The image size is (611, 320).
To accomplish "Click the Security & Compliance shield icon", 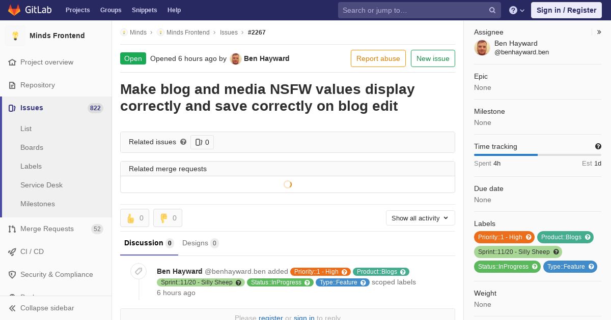I will 12,275.
